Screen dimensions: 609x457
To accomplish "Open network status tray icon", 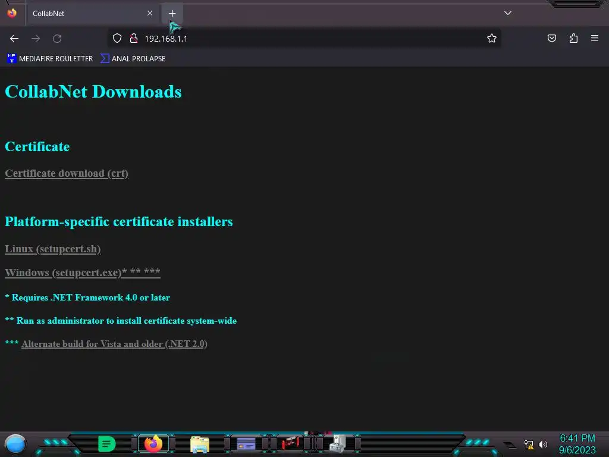I will tap(529, 445).
